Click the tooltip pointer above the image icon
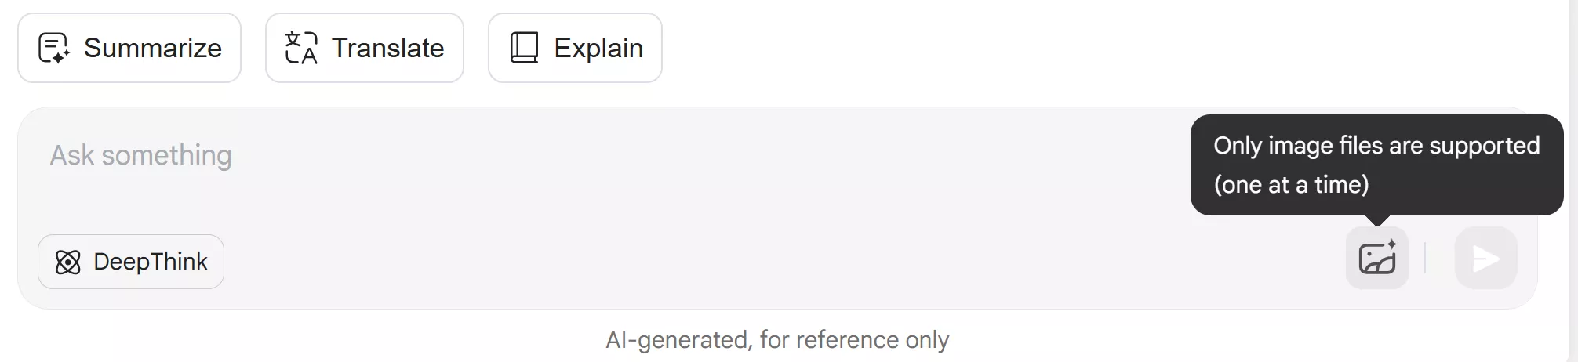Image resolution: width=1578 pixels, height=362 pixels. 1377,220
